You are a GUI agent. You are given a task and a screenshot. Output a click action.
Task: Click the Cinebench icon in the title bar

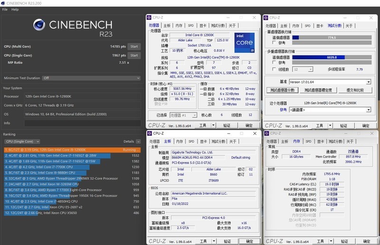[x=4, y=3]
